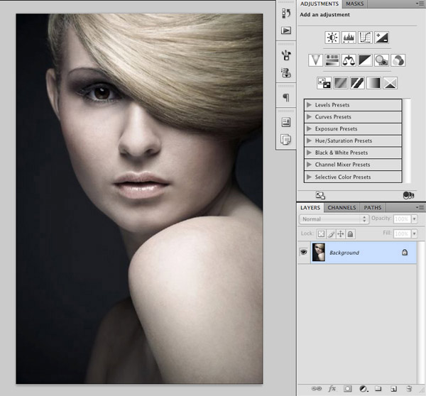Expand the Hue/Saturation Presets group
426x396 pixels.
click(x=310, y=141)
